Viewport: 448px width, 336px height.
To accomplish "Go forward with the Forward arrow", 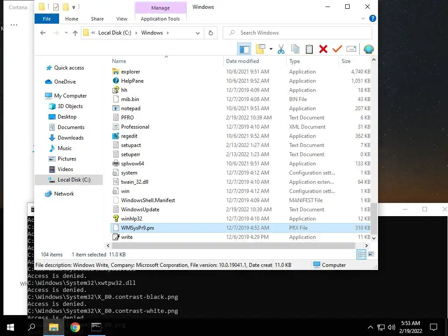I will [x=56, y=33].
